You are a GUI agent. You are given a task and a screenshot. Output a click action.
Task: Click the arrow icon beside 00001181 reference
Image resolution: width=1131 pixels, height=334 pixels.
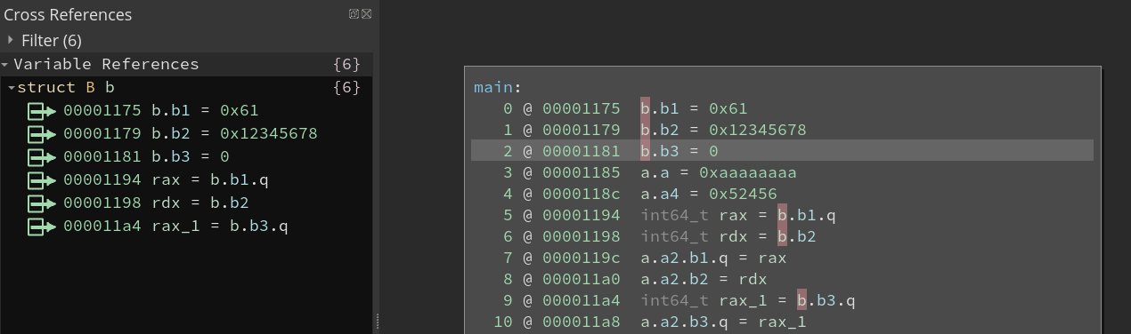(42, 157)
